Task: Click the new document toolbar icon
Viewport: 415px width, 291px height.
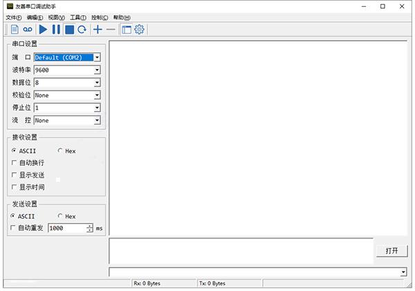Action: [x=14, y=29]
